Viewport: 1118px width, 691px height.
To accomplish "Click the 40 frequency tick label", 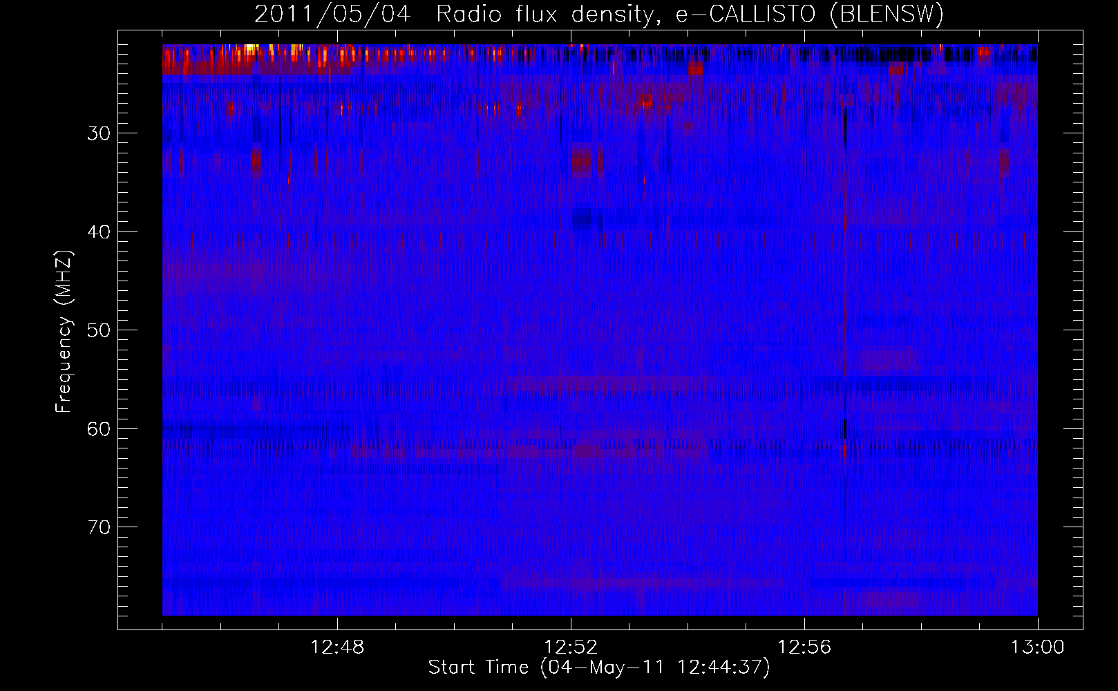I will [x=99, y=232].
